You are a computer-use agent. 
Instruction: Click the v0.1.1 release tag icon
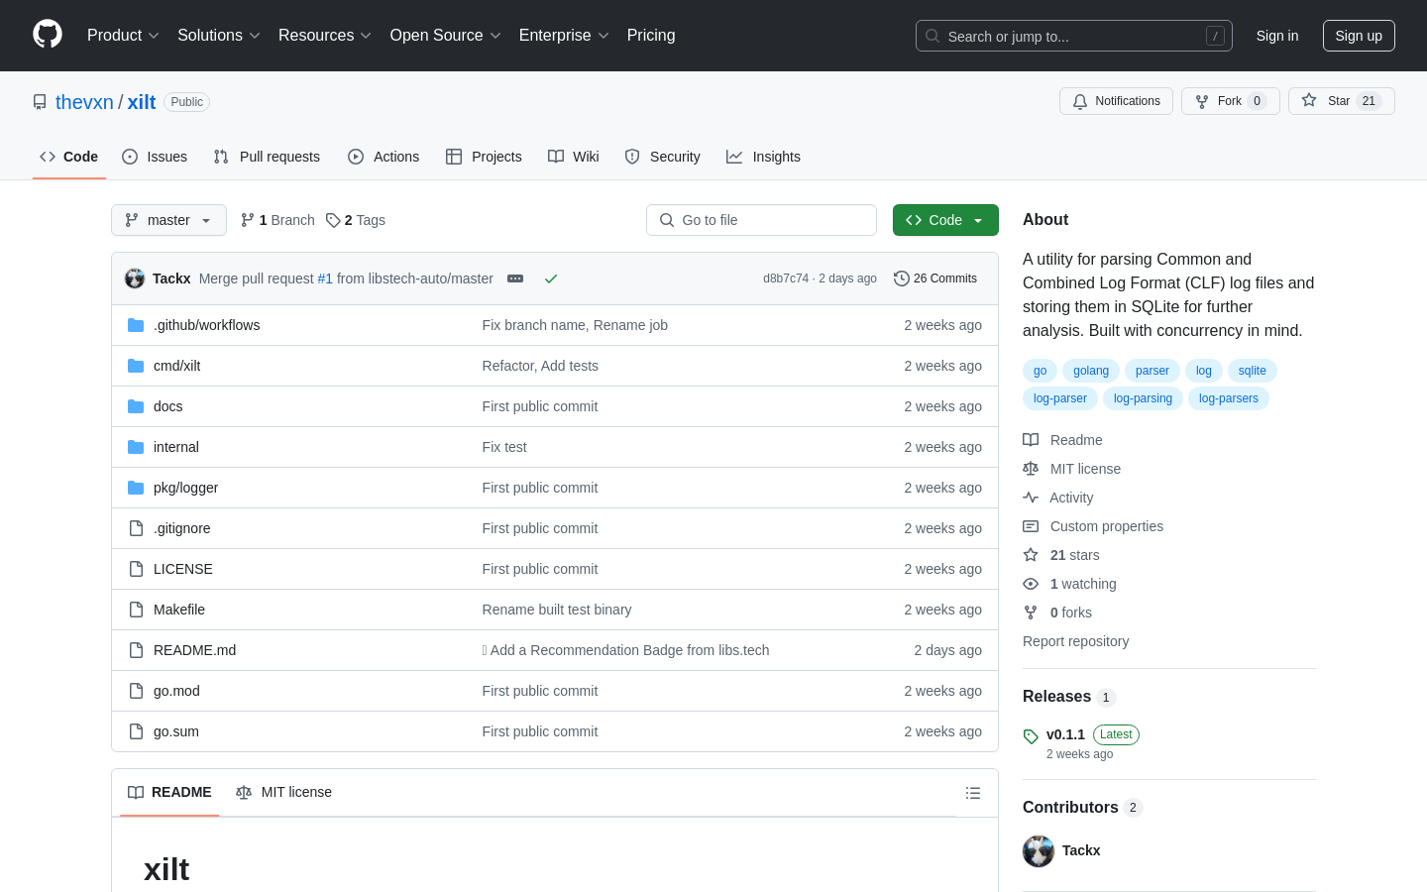click(1031, 736)
